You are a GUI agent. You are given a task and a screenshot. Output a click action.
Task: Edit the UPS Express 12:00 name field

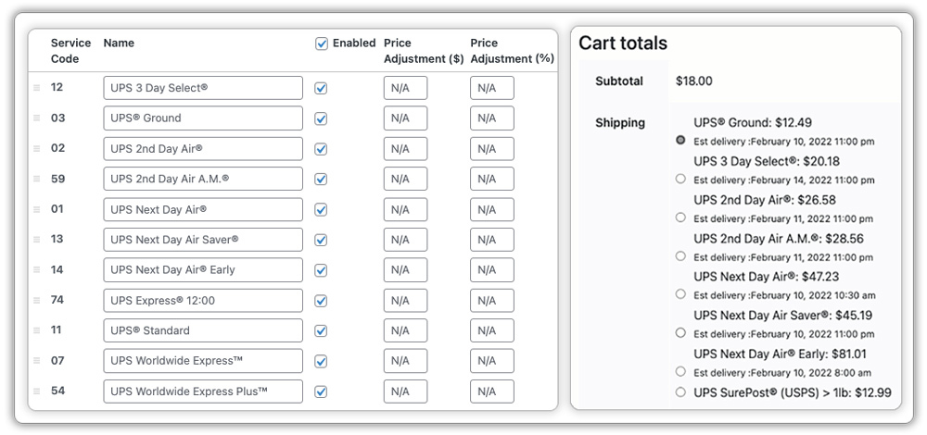pyautogui.click(x=203, y=301)
